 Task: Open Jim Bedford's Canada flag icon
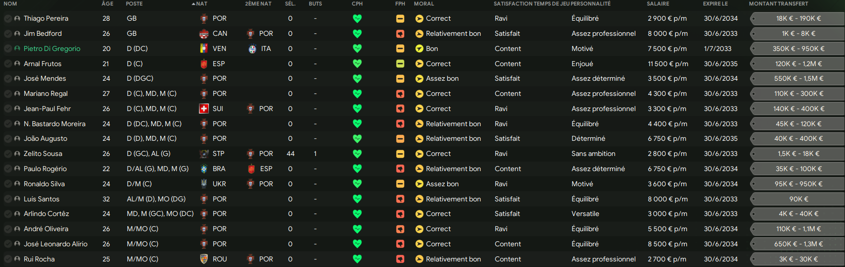tap(204, 34)
